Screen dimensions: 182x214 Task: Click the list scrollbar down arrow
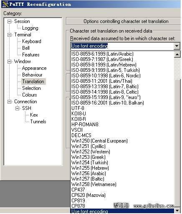coord(177,211)
